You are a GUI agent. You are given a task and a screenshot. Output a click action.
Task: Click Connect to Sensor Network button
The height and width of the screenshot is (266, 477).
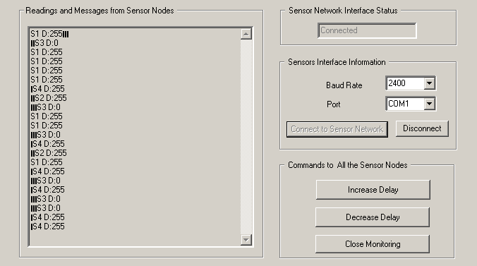pos(337,129)
